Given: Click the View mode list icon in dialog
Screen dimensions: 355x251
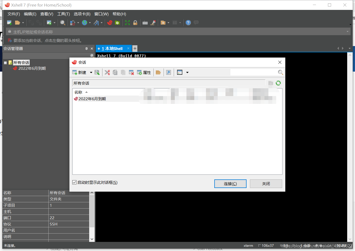Looking at the screenshot, I should coord(180,72).
